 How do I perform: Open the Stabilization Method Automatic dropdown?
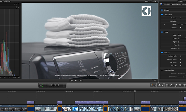tap(181, 74)
